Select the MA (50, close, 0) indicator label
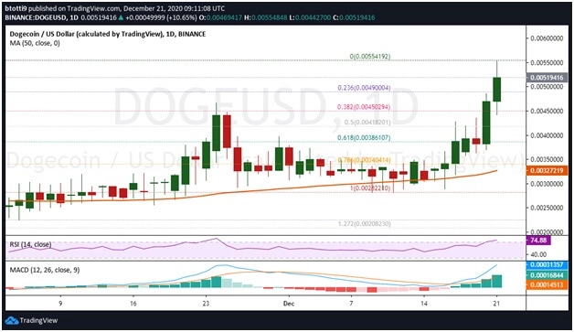574x332 pixels. 35,43
